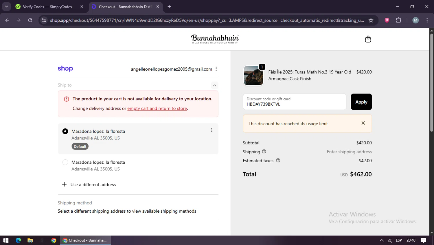Open the Chrome profile avatar
434x245 pixels.
point(415,20)
